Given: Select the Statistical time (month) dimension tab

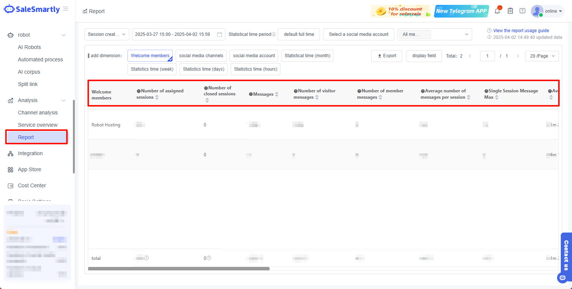Looking at the screenshot, I should point(307,55).
